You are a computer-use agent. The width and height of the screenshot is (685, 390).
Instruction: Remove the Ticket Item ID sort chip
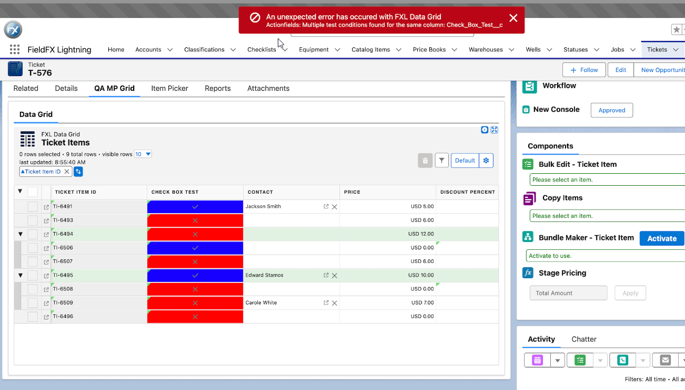pos(67,172)
